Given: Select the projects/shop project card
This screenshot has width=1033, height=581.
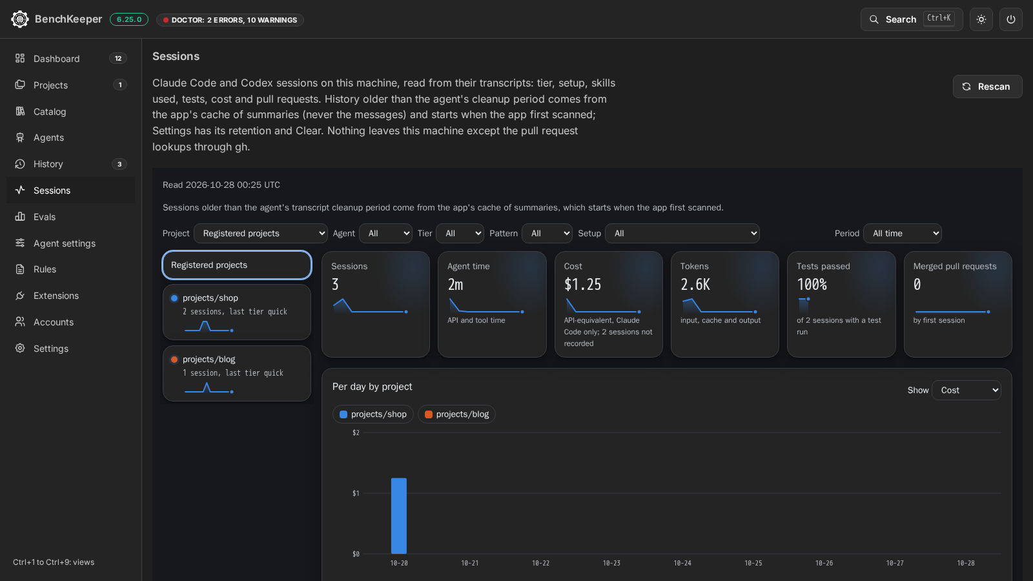Looking at the screenshot, I should point(237,312).
